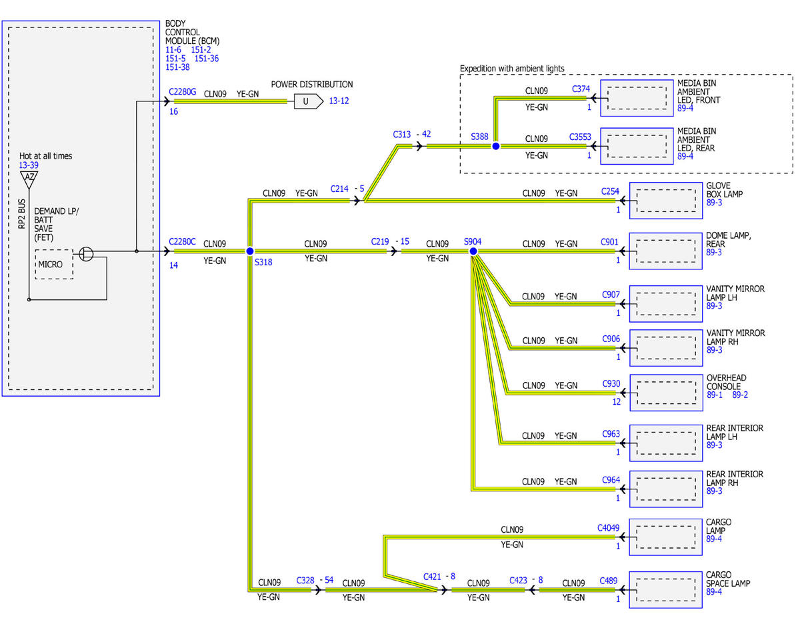Screen dimensions: 800x618
Task: Click the S318 splice label
Action: tap(263, 263)
